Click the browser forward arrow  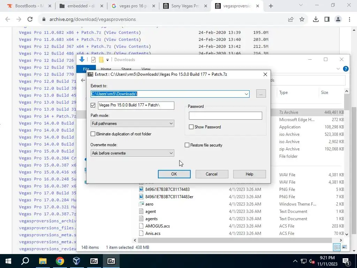click(19, 20)
